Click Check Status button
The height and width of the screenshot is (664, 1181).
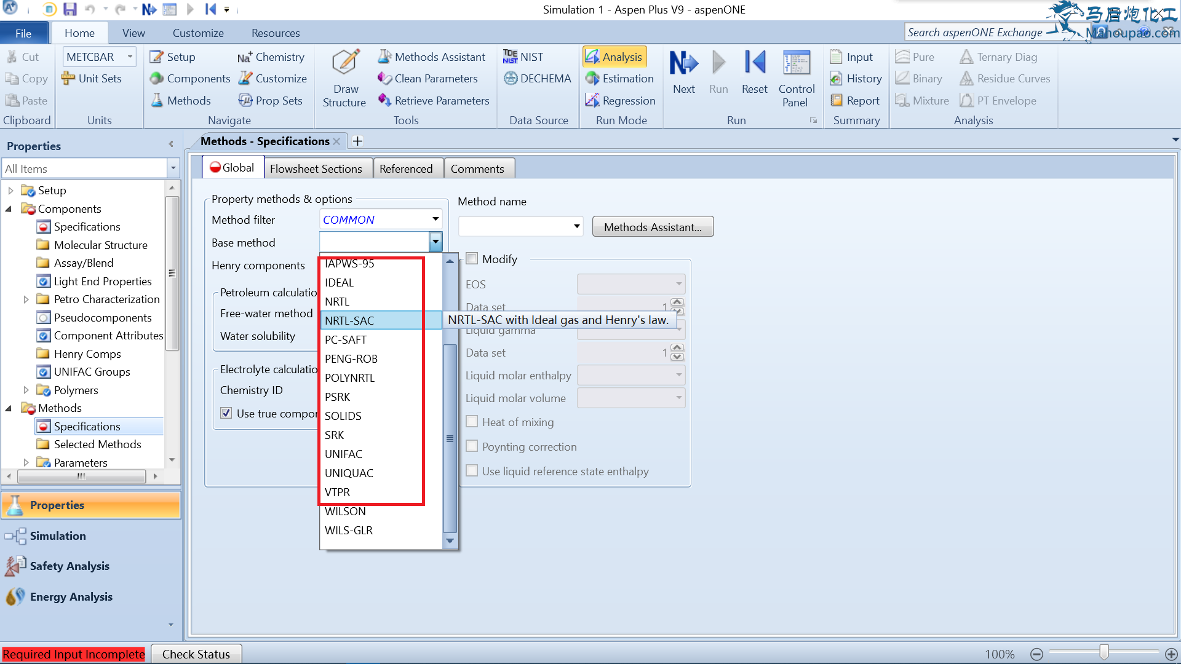coord(196,654)
